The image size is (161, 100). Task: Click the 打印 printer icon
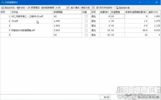pos(18,8)
